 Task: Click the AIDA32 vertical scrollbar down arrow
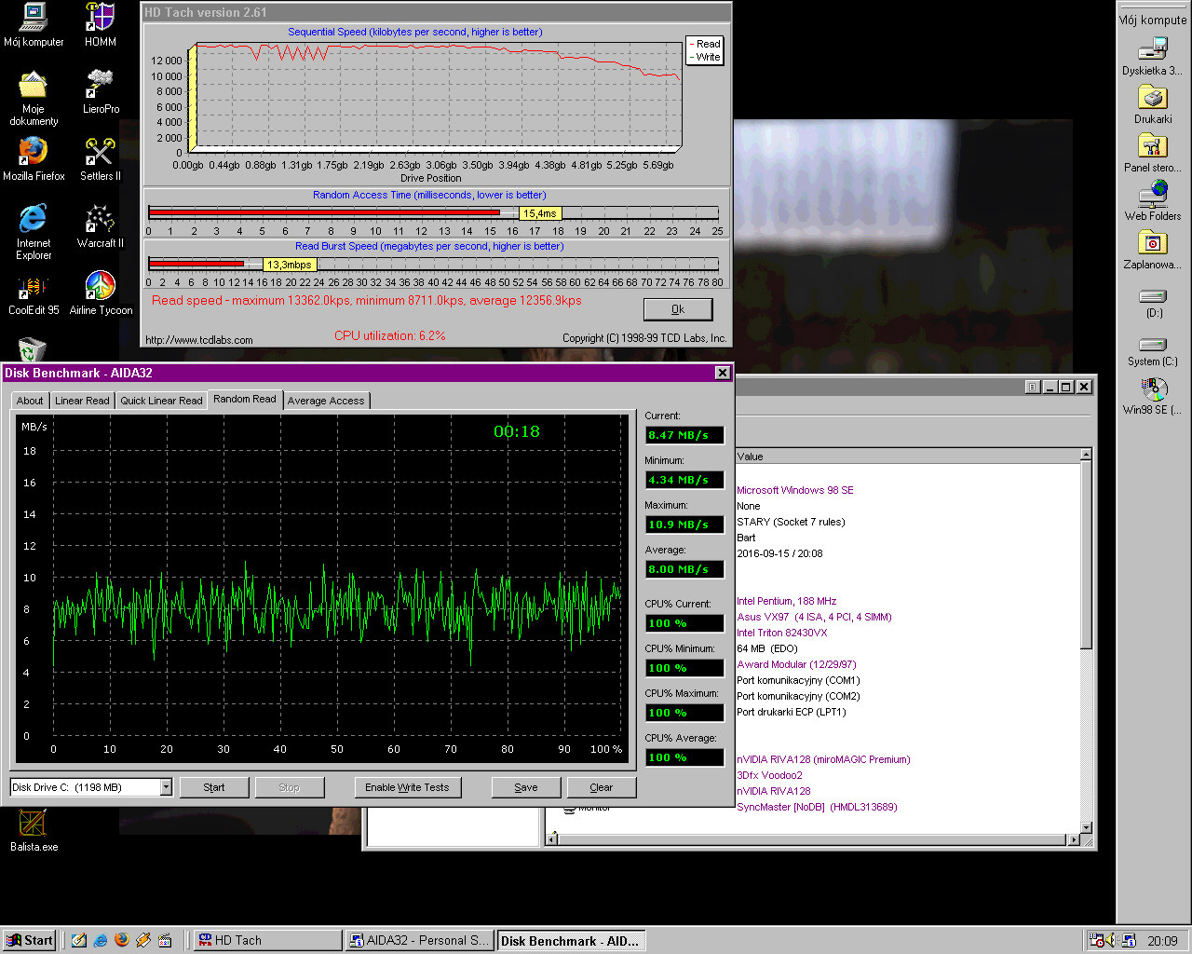point(1086,827)
